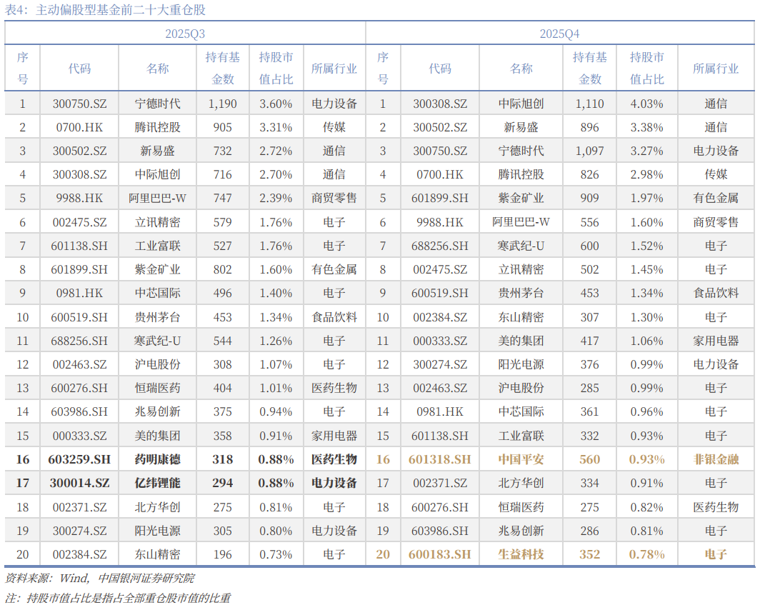The width and height of the screenshot is (760, 605).
Task: Select highlighted code 601318.SH
Action: 439,459
